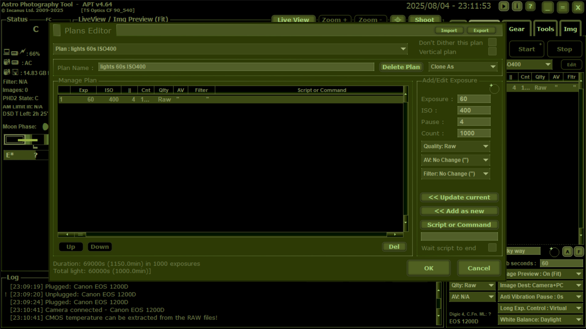Image resolution: width=586 pixels, height=329 pixels.
Task: Click the Plan Name input field
Action: [x=236, y=67]
